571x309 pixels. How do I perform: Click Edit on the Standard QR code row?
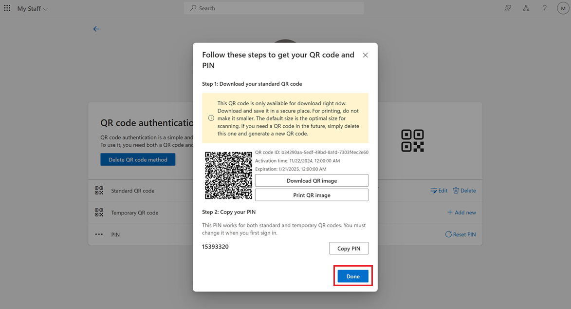point(439,191)
